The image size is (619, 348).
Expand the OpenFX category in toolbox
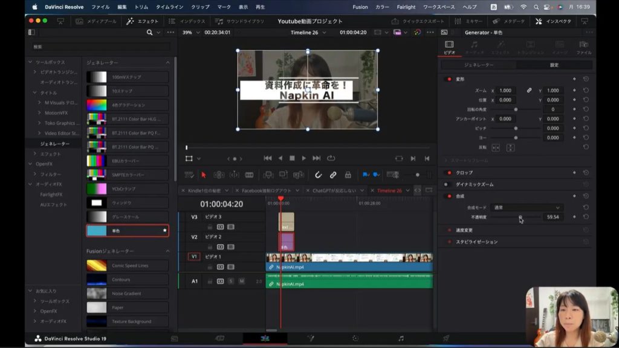click(44, 164)
